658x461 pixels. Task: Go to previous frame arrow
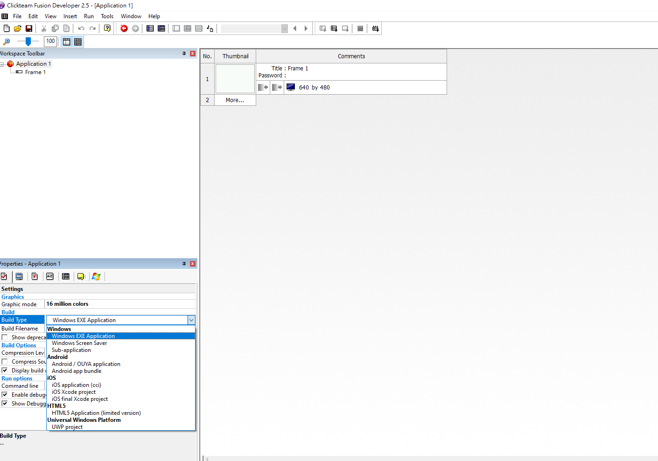click(x=295, y=28)
